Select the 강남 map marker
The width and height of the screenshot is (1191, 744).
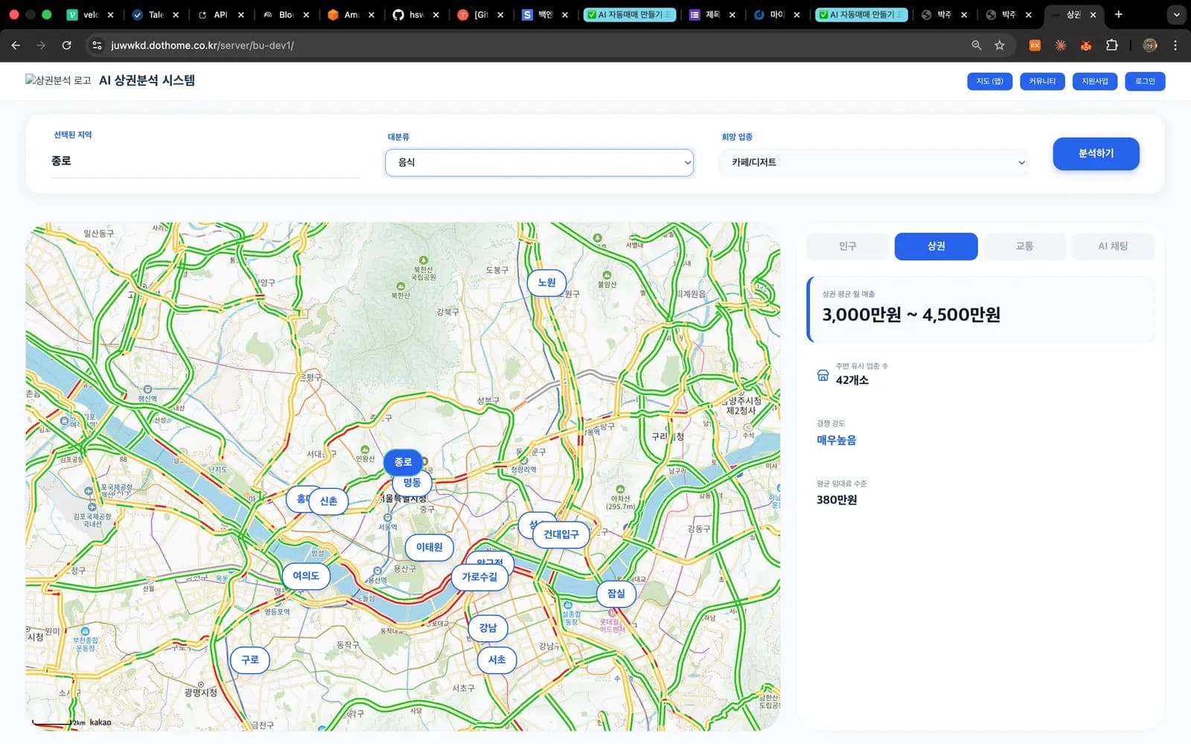tap(488, 628)
